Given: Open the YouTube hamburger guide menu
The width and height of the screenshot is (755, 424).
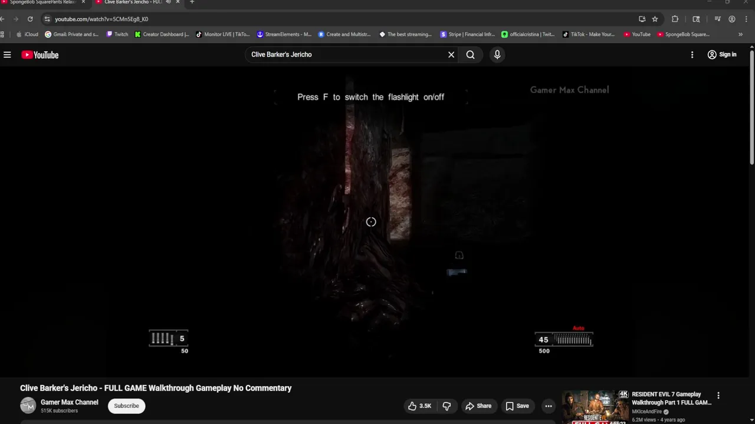Looking at the screenshot, I should tap(7, 55).
